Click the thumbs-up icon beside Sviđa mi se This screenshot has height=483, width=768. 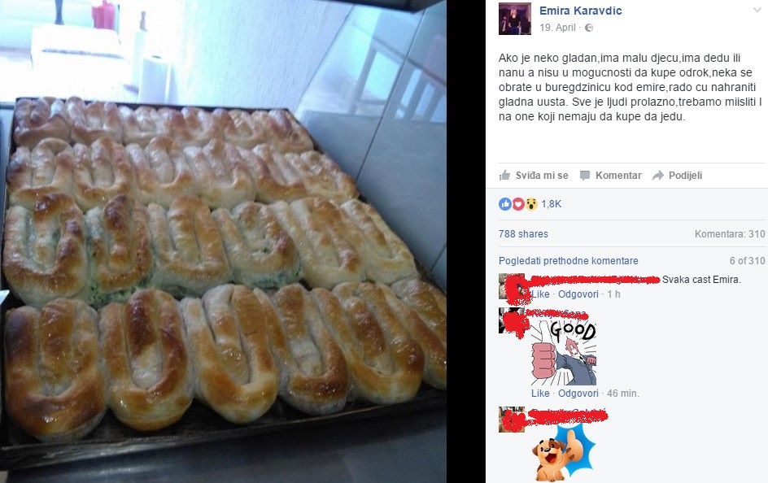[x=504, y=175]
